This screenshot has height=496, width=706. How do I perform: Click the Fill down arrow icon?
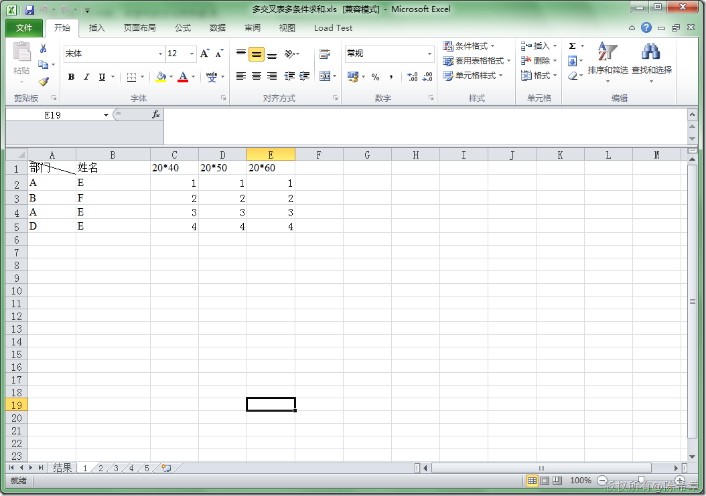pyautogui.click(x=572, y=61)
